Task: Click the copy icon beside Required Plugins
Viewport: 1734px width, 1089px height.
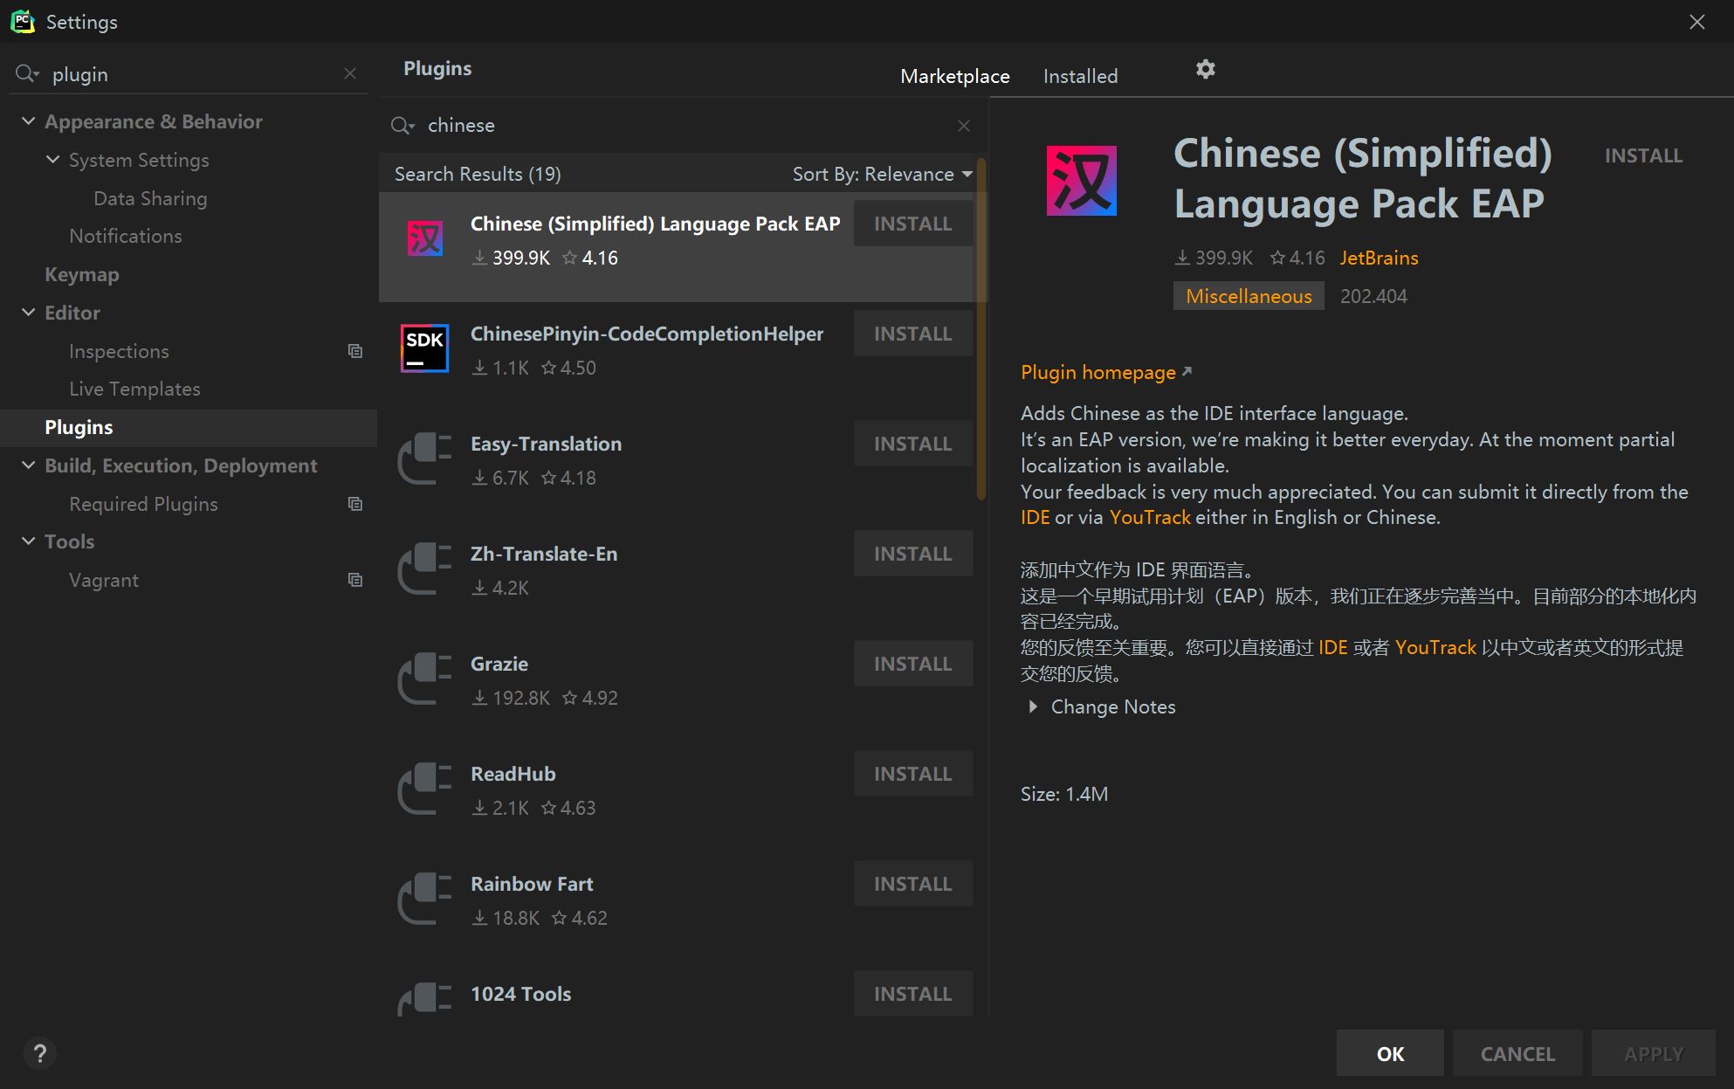Action: pyautogui.click(x=354, y=504)
